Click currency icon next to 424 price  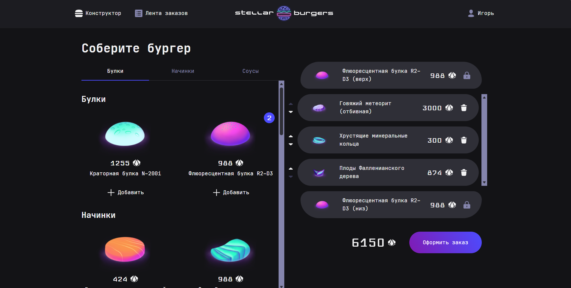click(134, 279)
